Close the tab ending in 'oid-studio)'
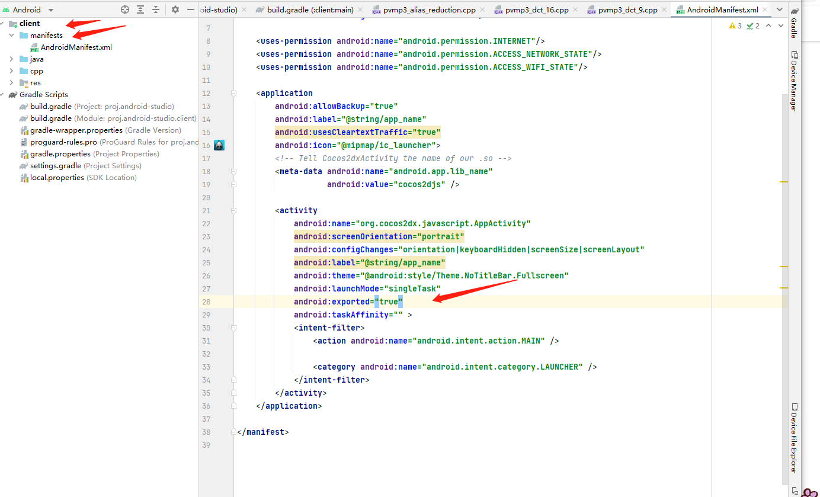820x497 pixels. [244, 10]
